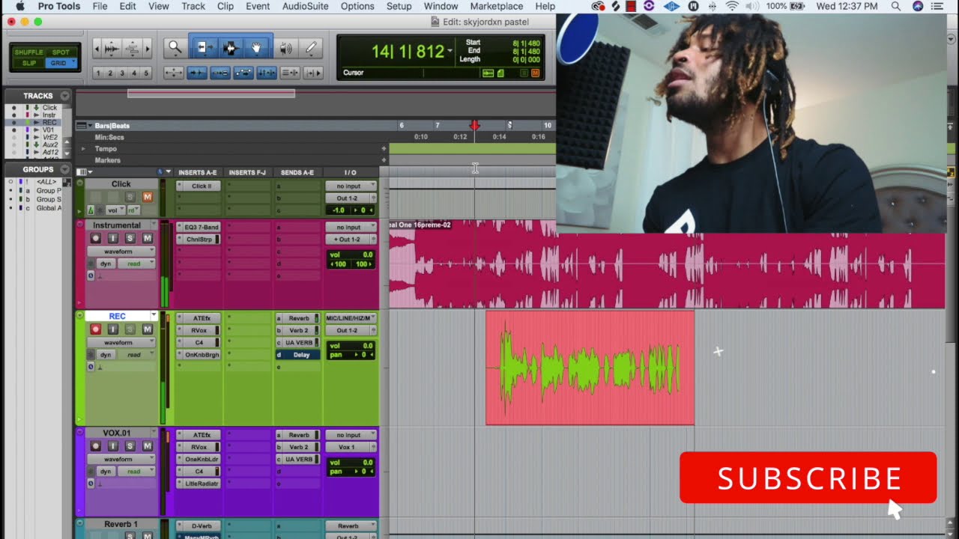The image size is (959, 539).
Task: Open Instrumental track view waveform dropdown
Action: tap(120, 252)
